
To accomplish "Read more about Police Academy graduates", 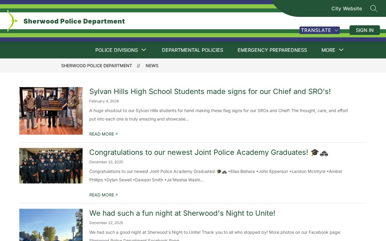I will tap(103, 195).
